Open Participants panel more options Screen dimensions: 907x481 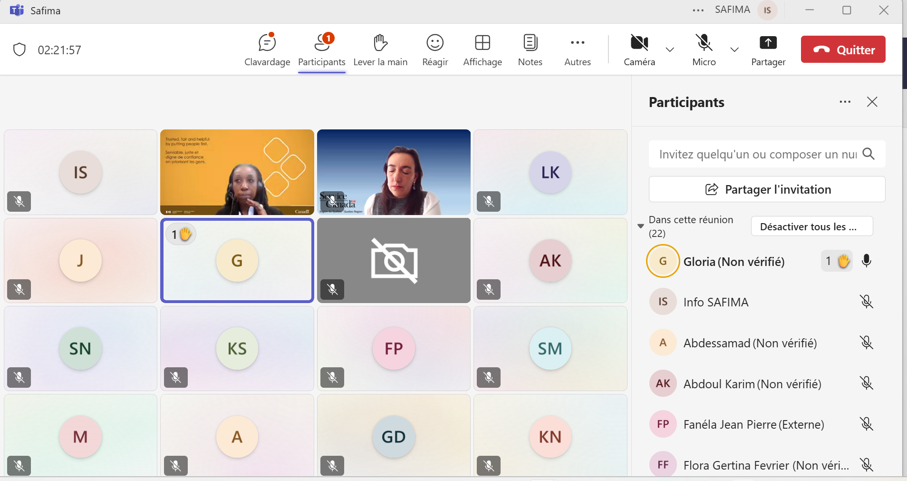click(845, 102)
